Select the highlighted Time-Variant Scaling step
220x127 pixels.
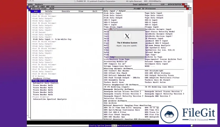[x=45, y=81]
